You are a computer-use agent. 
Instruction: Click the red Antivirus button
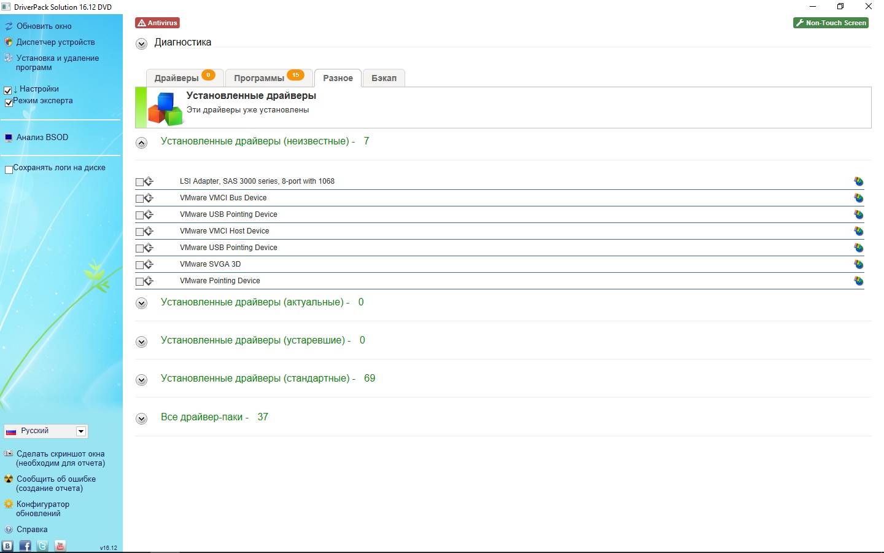point(158,23)
